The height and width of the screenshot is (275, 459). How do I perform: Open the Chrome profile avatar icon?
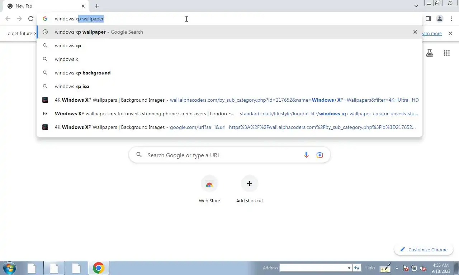(439, 19)
